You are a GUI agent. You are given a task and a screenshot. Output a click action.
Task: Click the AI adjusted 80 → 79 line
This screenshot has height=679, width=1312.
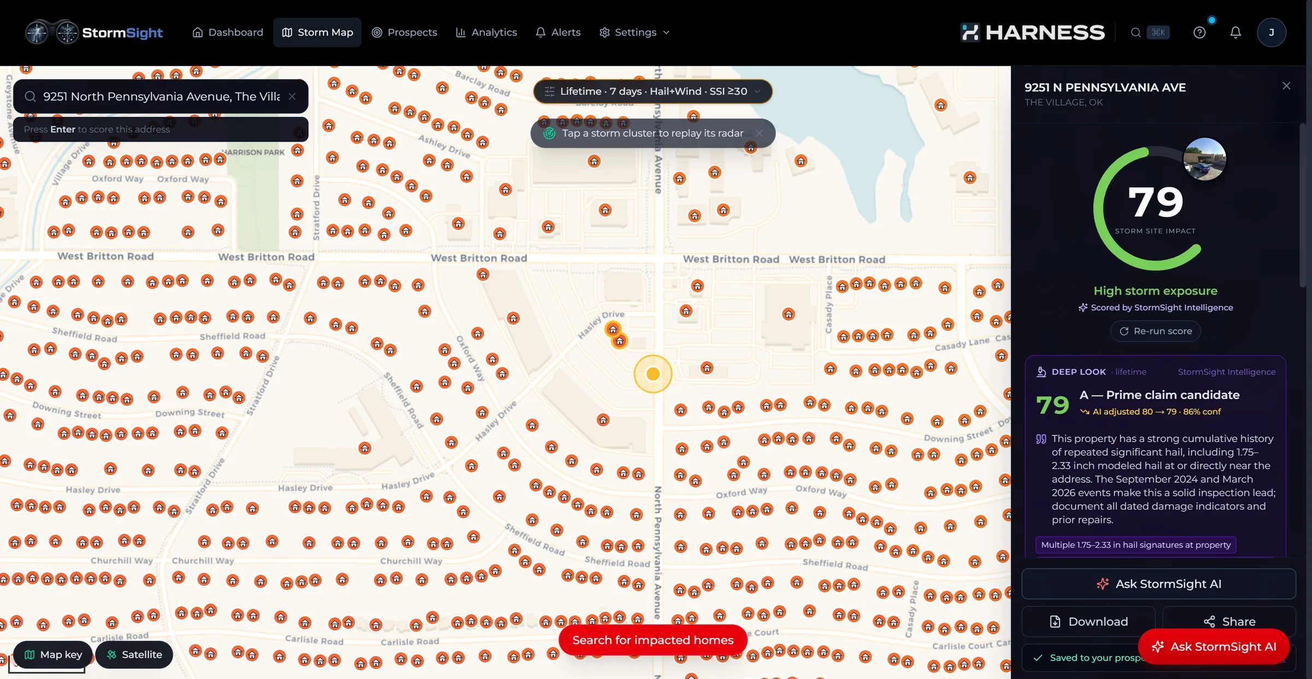click(x=1150, y=412)
